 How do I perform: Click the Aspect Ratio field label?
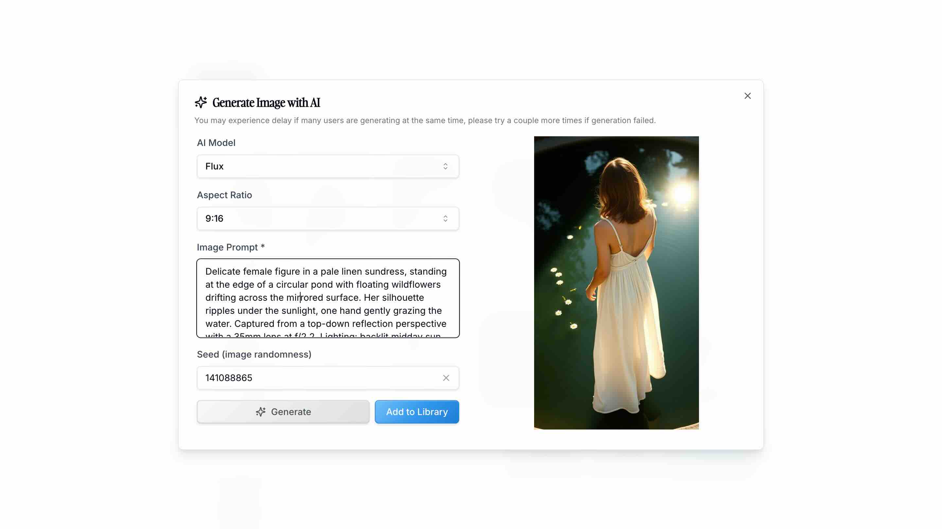[224, 195]
